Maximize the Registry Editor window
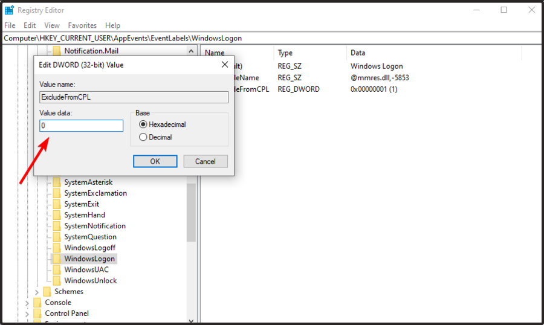 (x=504, y=10)
